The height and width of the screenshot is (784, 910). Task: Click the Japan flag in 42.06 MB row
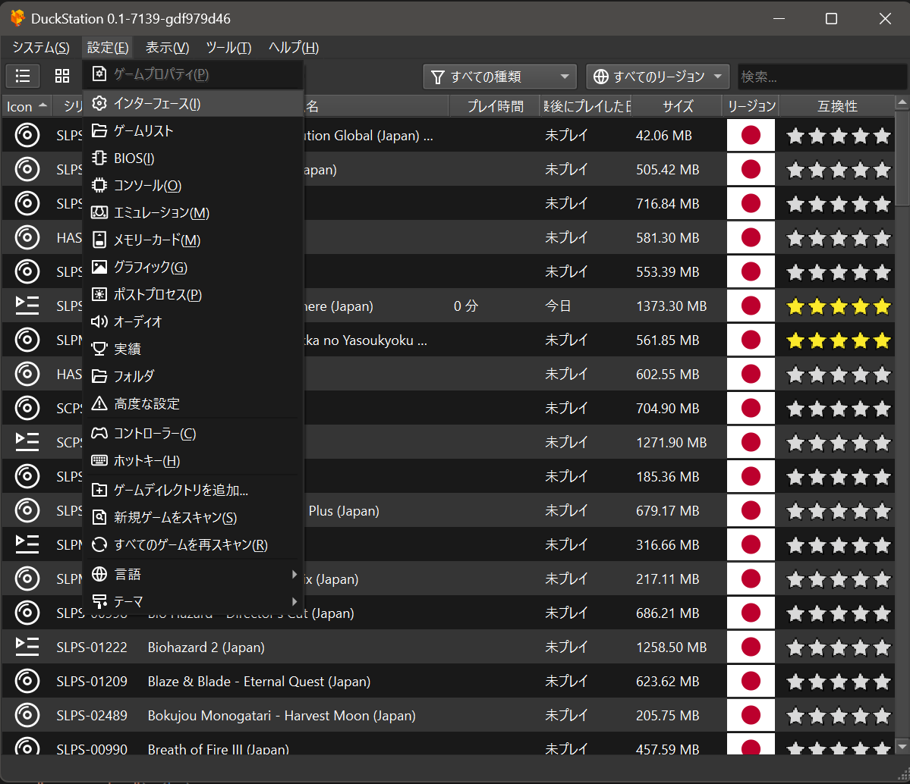(x=751, y=135)
